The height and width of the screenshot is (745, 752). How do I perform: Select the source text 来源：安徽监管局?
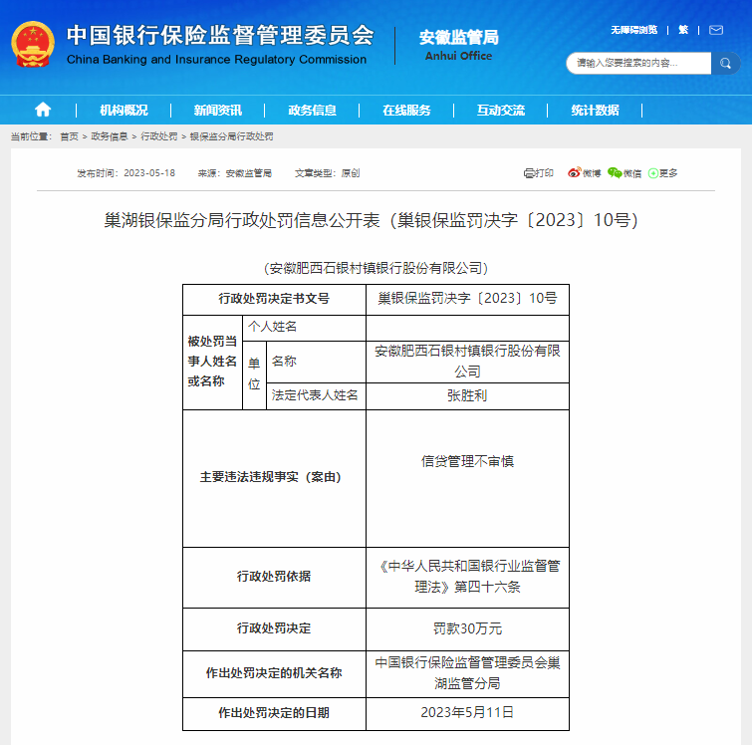click(x=235, y=173)
